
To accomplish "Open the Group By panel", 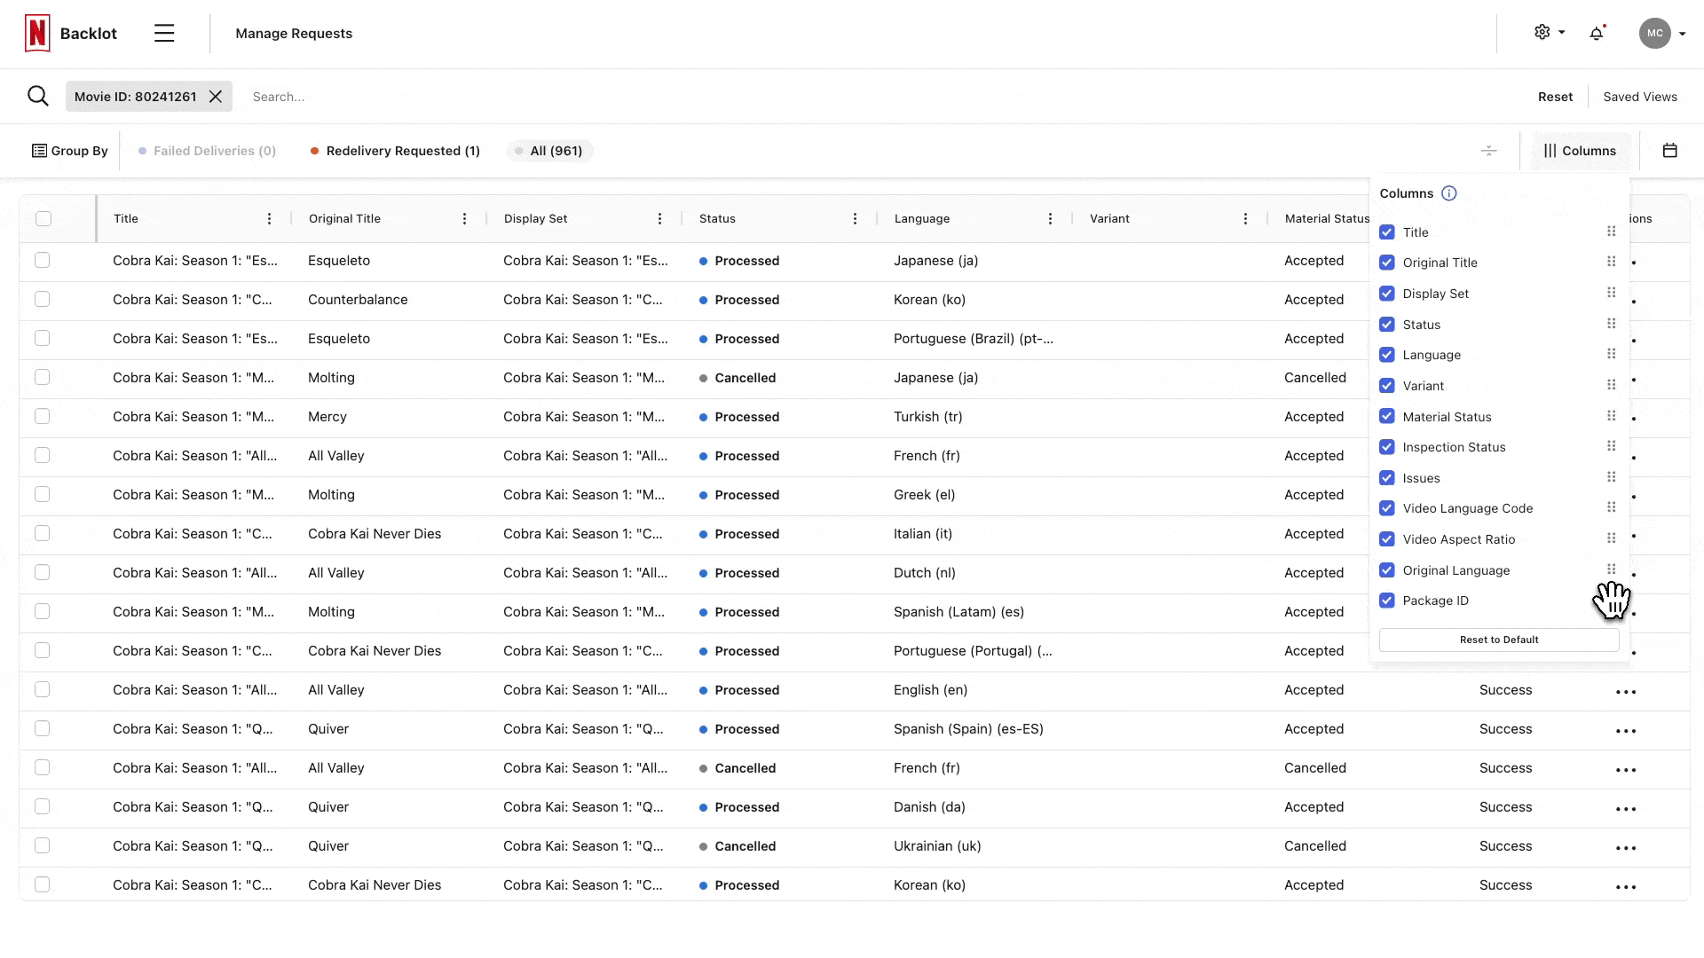I will pyautogui.click(x=69, y=151).
